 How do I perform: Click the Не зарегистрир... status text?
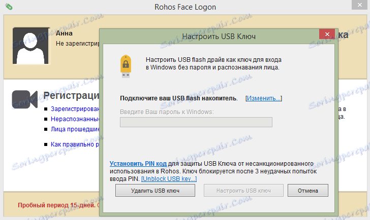coord(78,44)
